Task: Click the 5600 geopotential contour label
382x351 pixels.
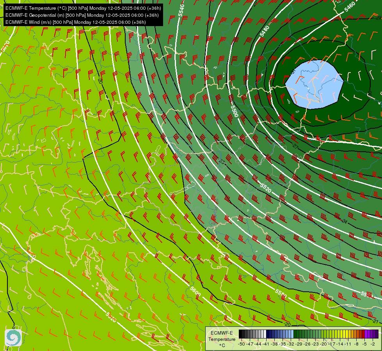Action: [195, 291]
